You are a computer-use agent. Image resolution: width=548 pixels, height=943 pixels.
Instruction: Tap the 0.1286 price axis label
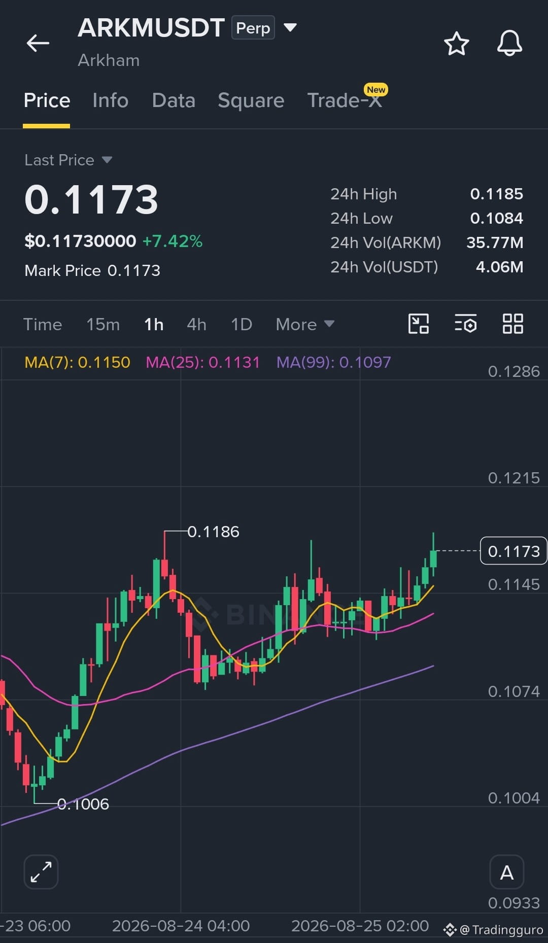point(513,371)
